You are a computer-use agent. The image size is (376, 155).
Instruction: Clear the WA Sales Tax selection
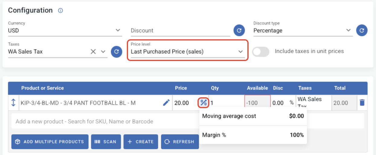[x=93, y=52]
